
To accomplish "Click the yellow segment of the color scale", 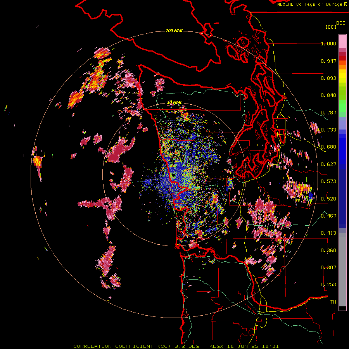I will tap(342, 76).
